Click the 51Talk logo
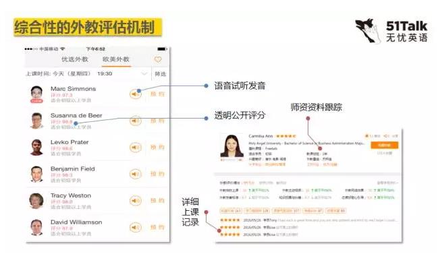Viewport: 438px width, 256px height. [391, 31]
